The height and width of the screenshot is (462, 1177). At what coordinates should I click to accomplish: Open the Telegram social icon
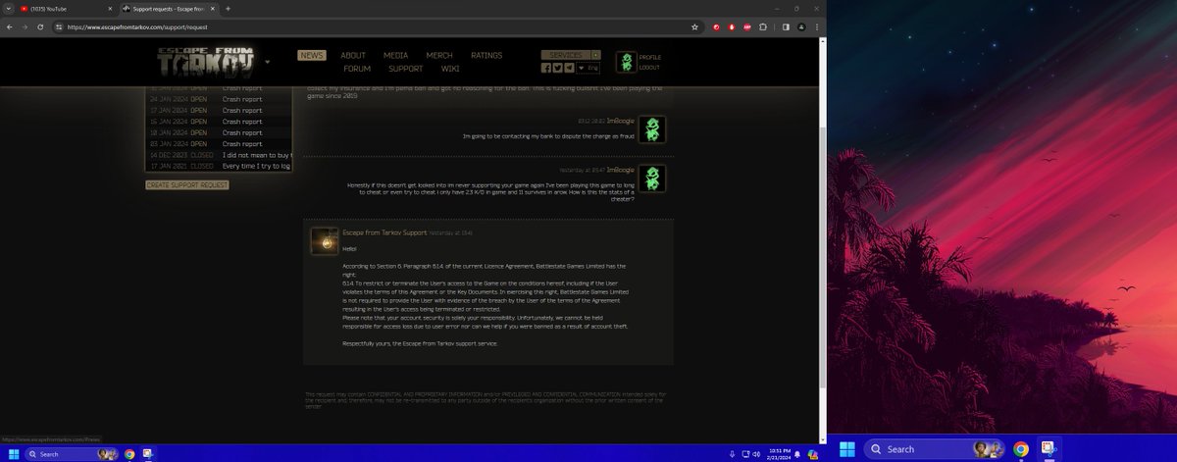click(x=569, y=68)
